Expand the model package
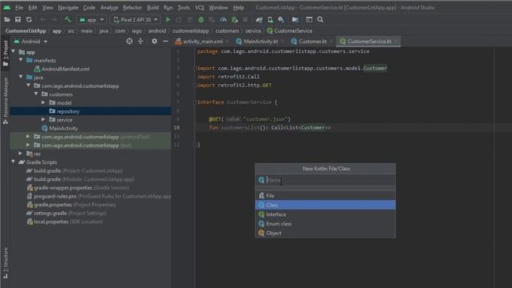 [x=43, y=102]
